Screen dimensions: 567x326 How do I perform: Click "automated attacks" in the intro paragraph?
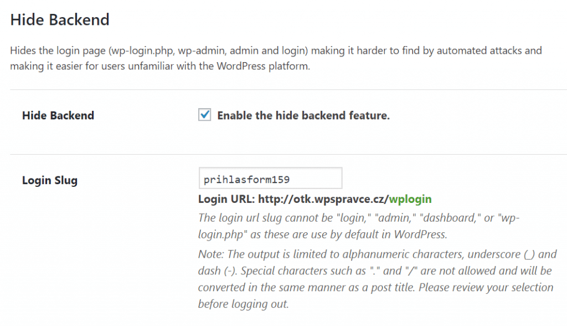coord(479,50)
